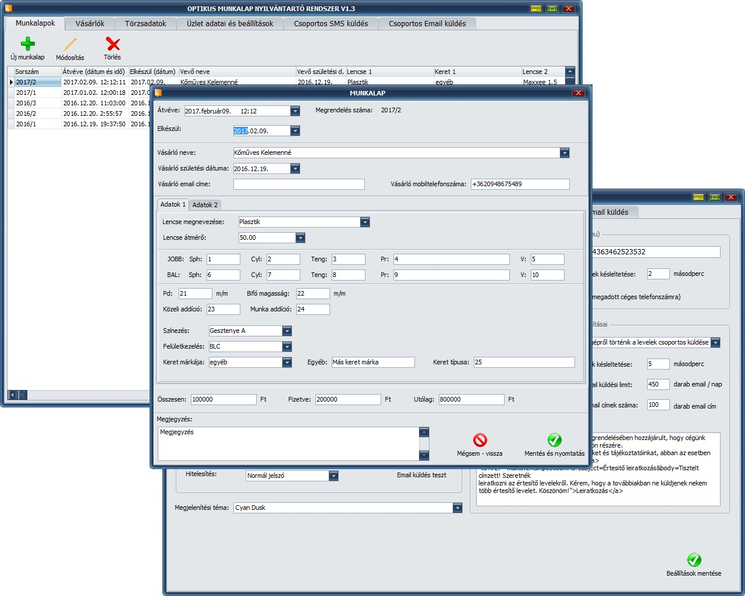Click the Email küldés teszt button

(x=421, y=475)
